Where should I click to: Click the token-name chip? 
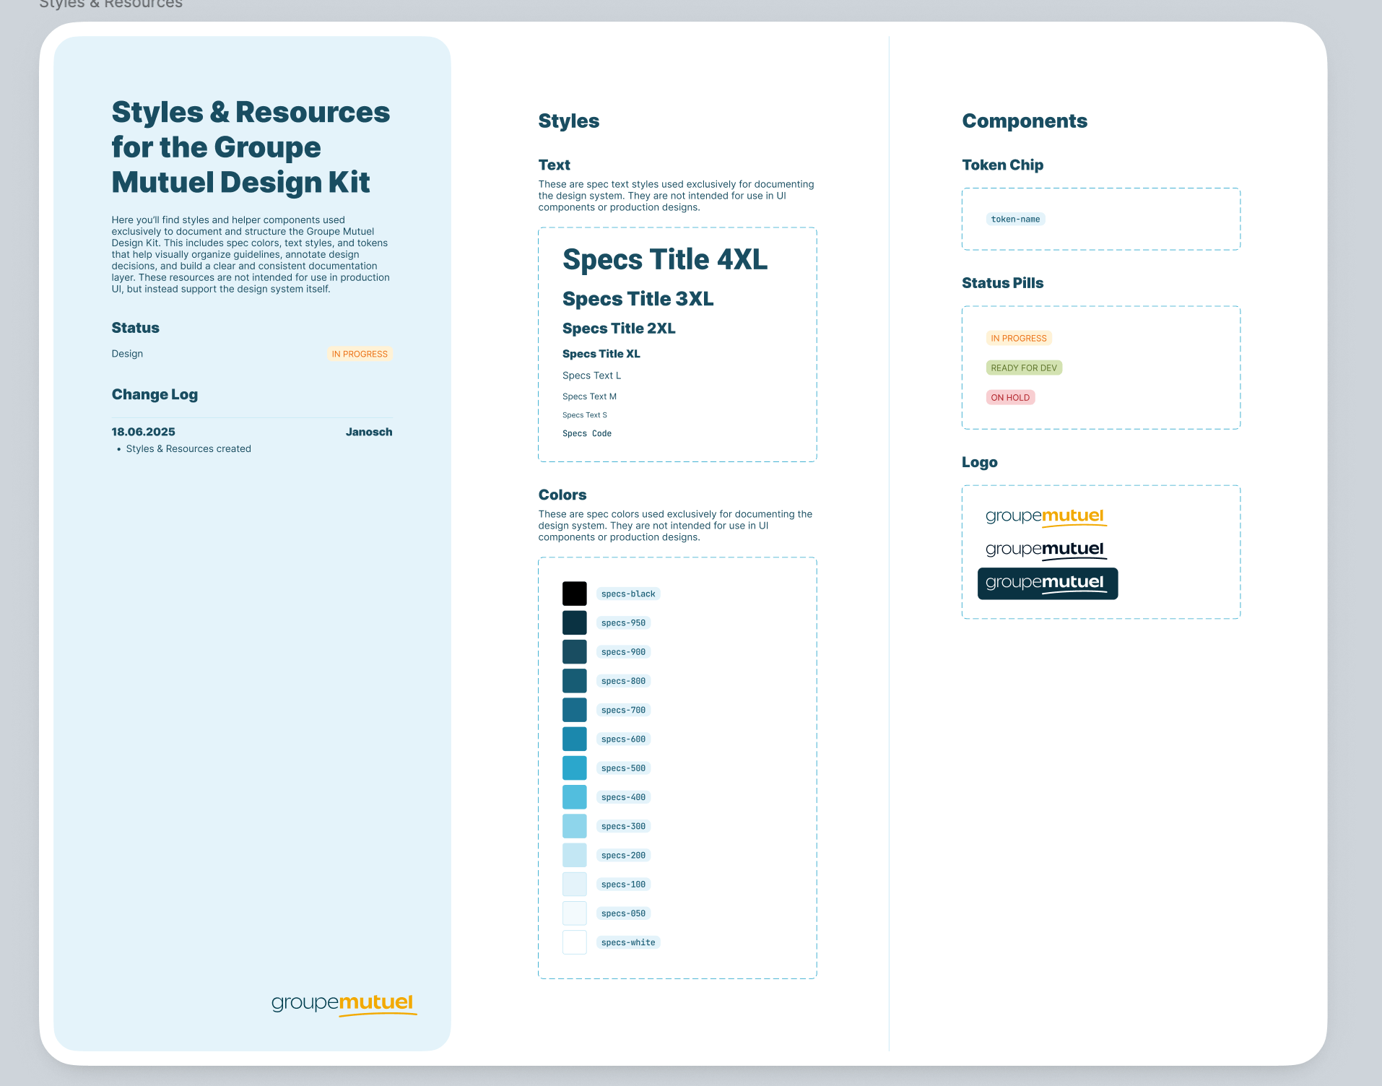coord(1015,220)
